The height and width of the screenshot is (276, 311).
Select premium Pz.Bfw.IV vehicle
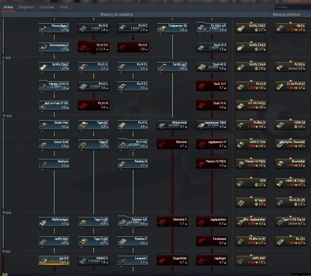pyautogui.click(x=251, y=125)
